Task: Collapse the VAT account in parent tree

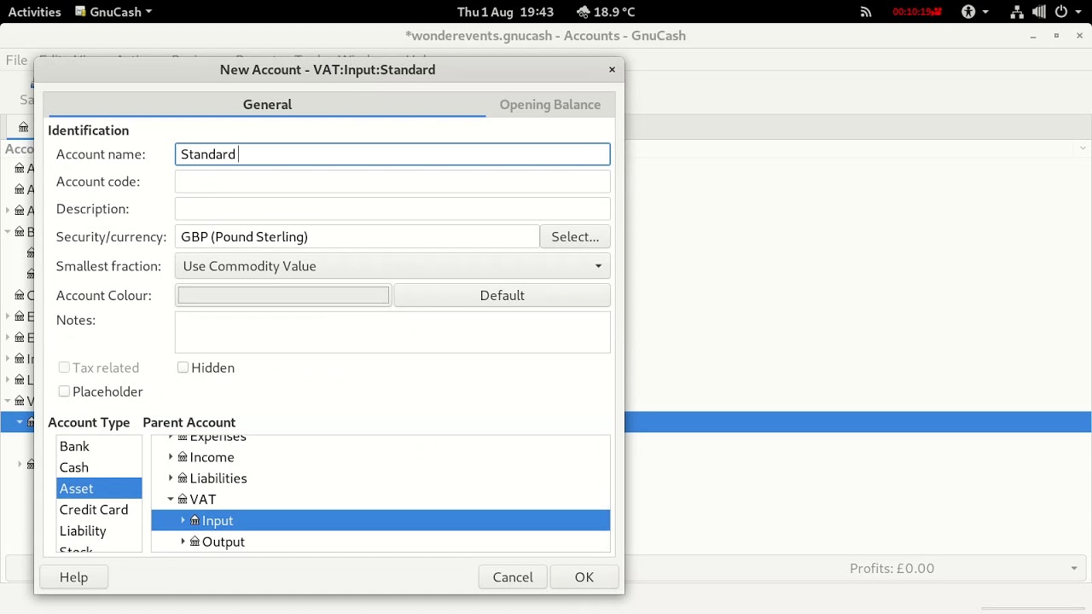Action: pyautogui.click(x=171, y=500)
